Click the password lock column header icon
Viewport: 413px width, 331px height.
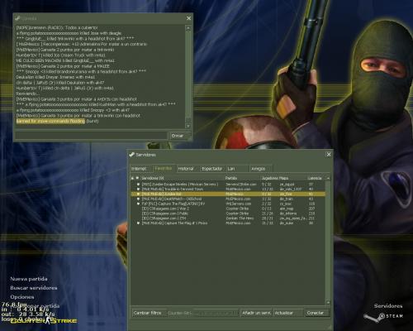(x=132, y=178)
